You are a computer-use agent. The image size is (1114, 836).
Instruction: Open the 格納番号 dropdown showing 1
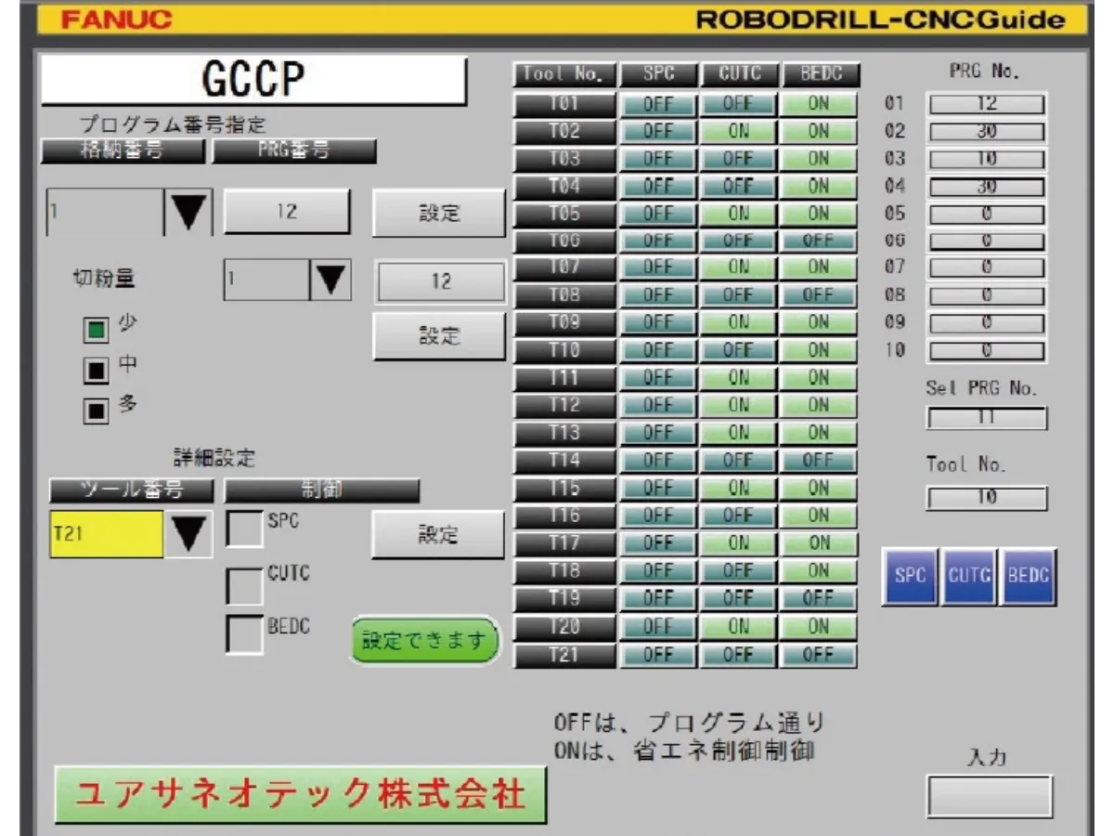pos(188,212)
